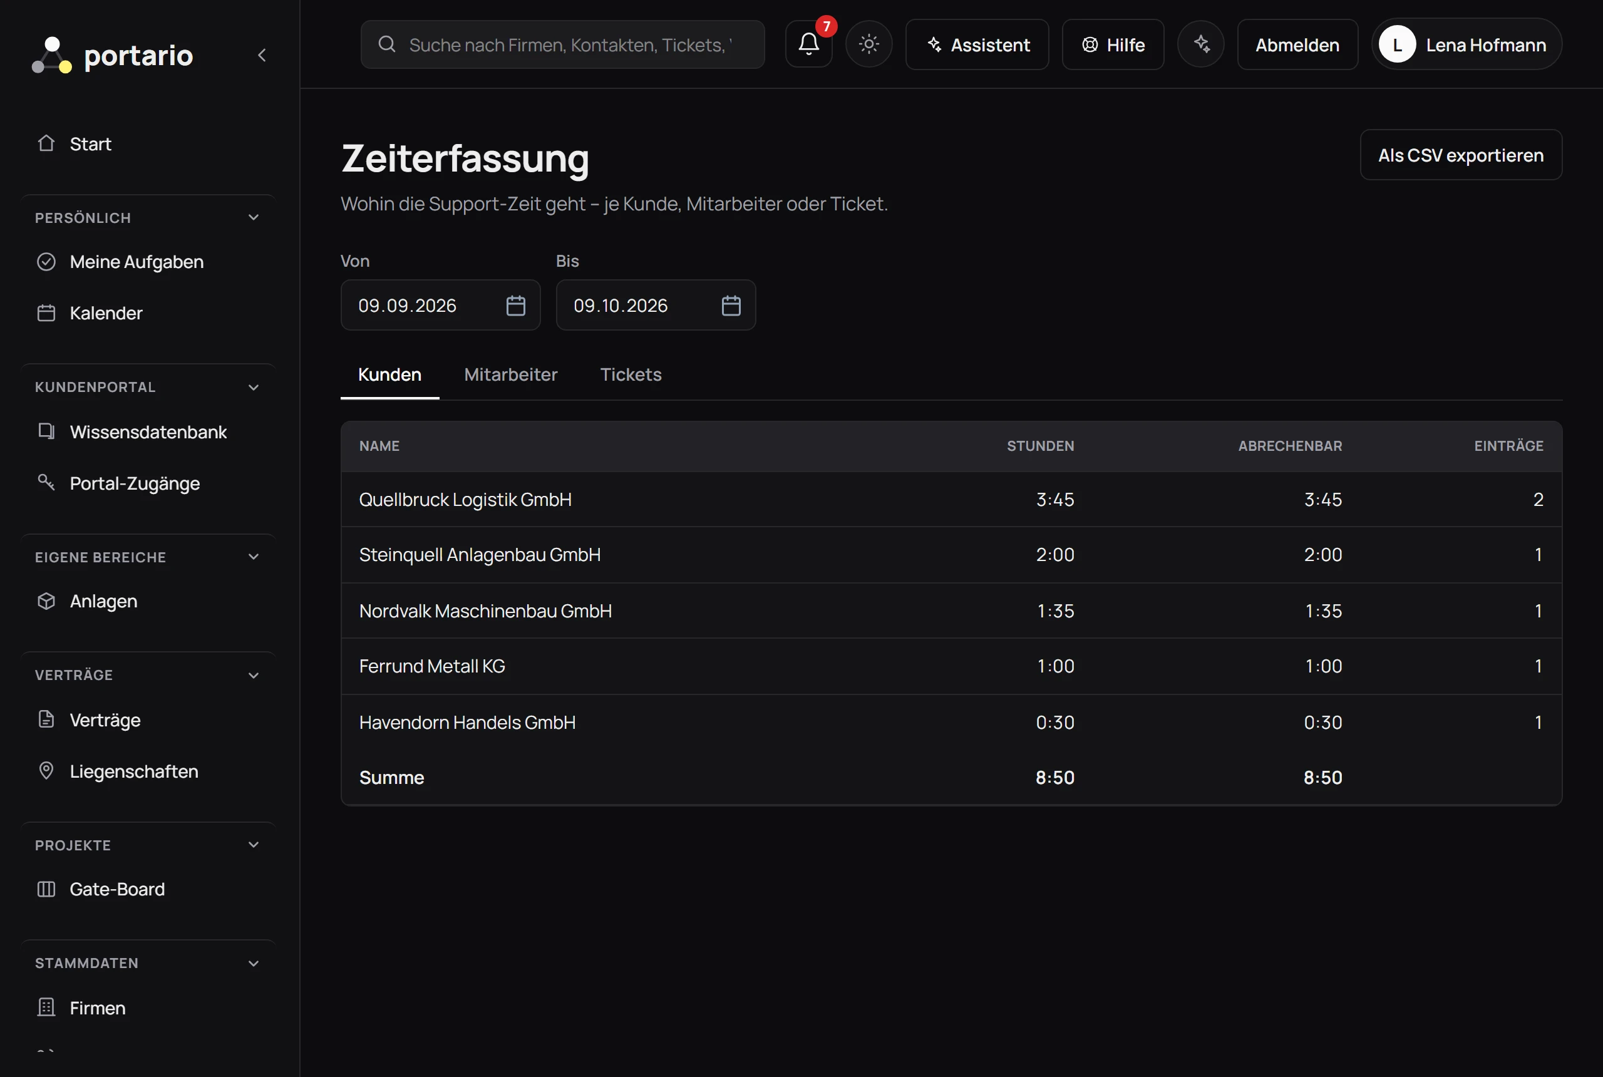This screenshot has width=1603, height=1077.
Task: Open the Lena Hofmann profile menu
Action: 1466,44
